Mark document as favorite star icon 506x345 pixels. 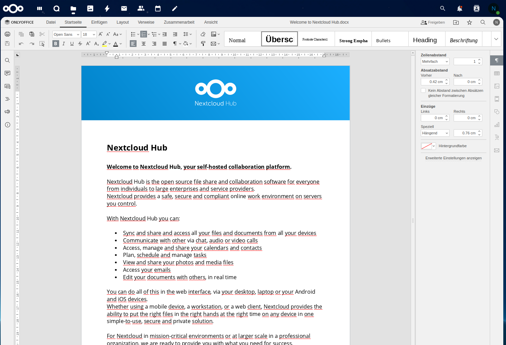pyautogui.click(x=469, y=22)
